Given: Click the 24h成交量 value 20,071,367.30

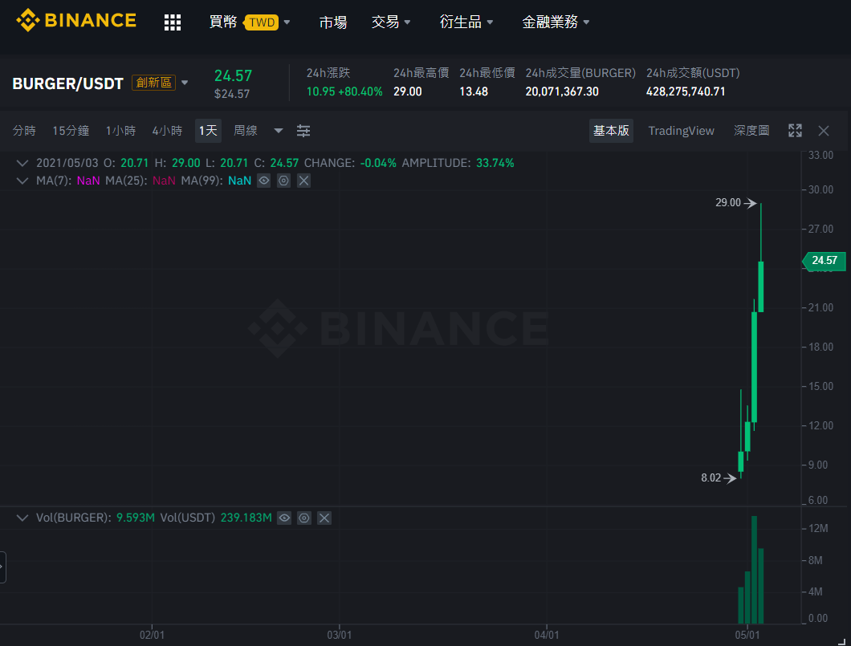Looking at the screenshot, I should (x=562, y=91).
